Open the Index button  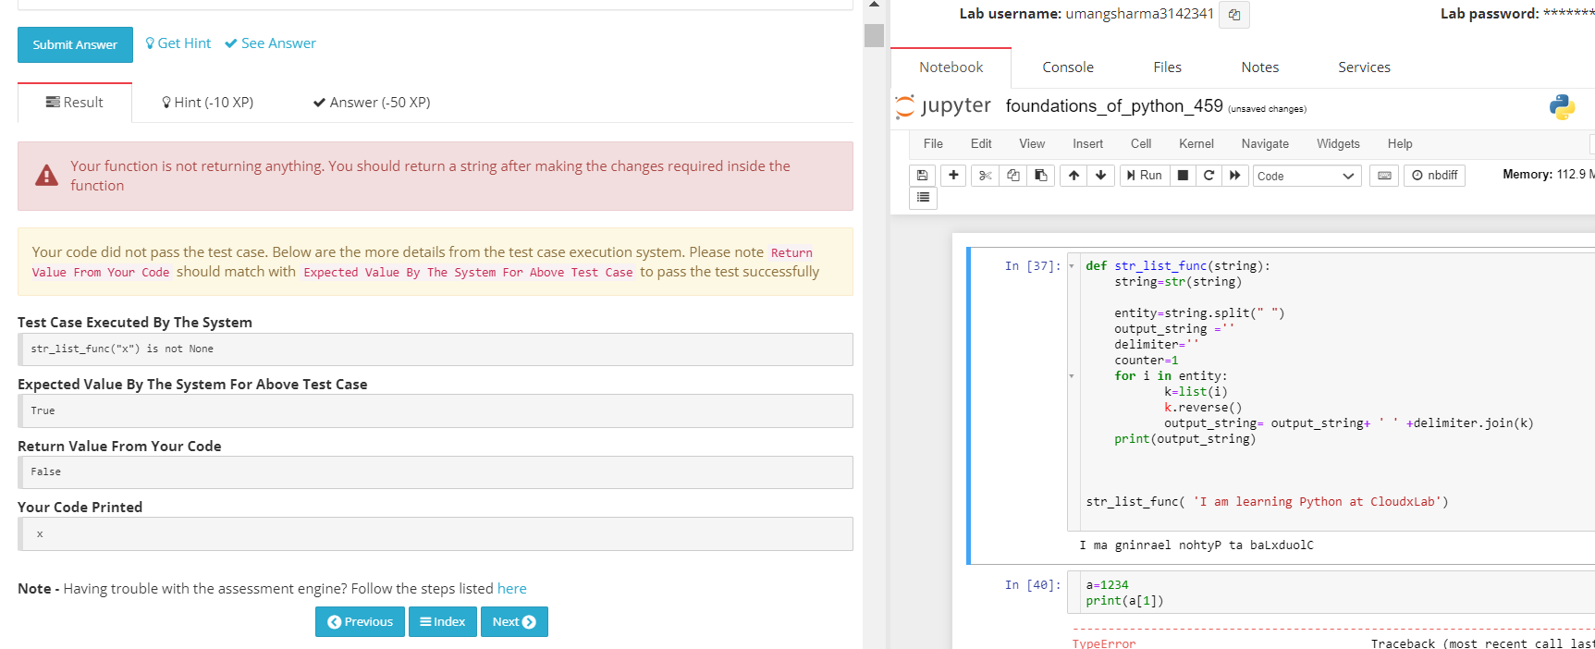pyautogui.click(x=442, y=622)
